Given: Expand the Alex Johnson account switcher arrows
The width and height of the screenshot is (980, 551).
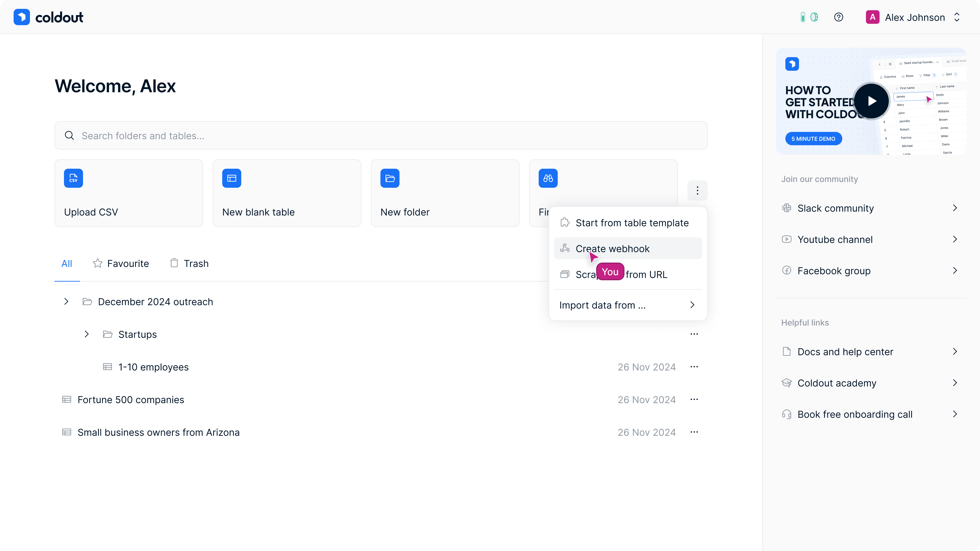Looking at the screenshot, I should coord(957,17).
